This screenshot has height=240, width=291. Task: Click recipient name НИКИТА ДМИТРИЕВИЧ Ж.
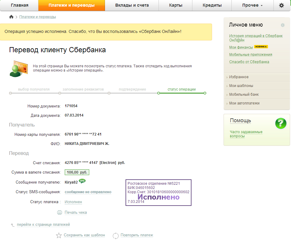click(87, 144)
